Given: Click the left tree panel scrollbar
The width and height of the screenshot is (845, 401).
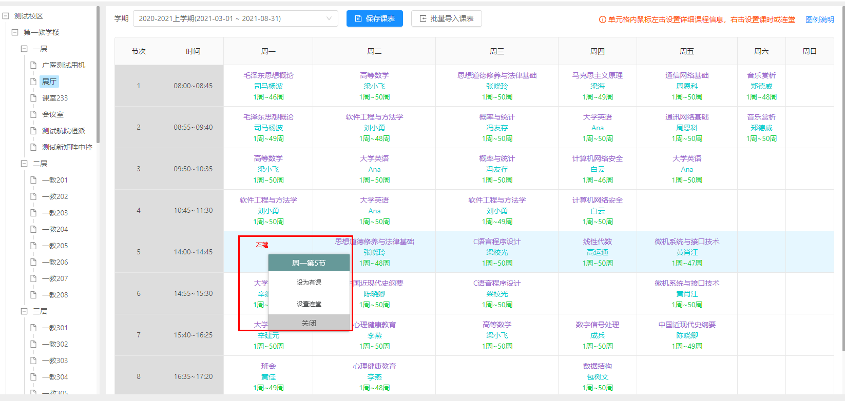Looking at the screenshot, I should [98, 74].
